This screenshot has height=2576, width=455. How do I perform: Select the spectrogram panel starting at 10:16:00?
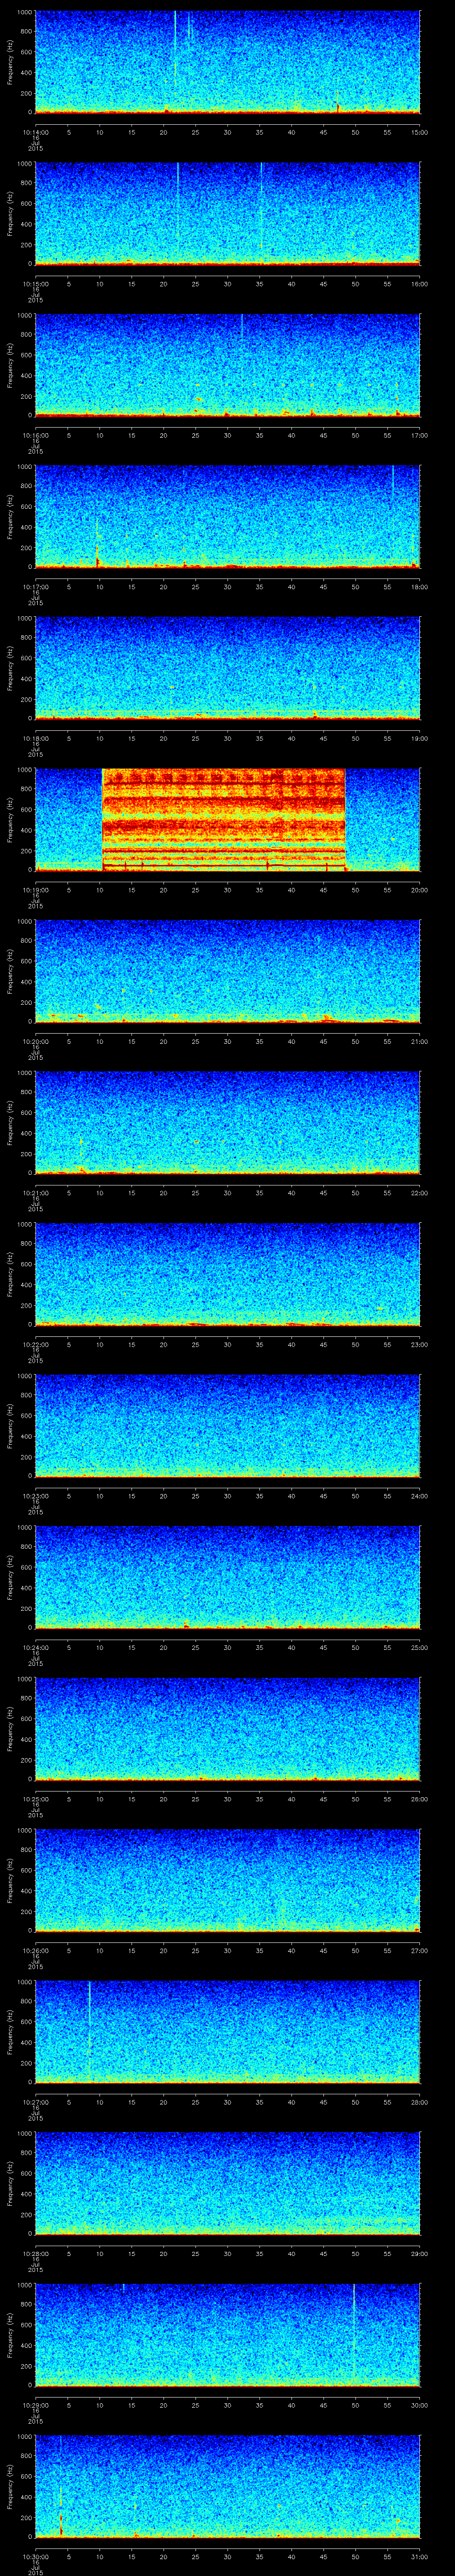[x=227, y=365]
